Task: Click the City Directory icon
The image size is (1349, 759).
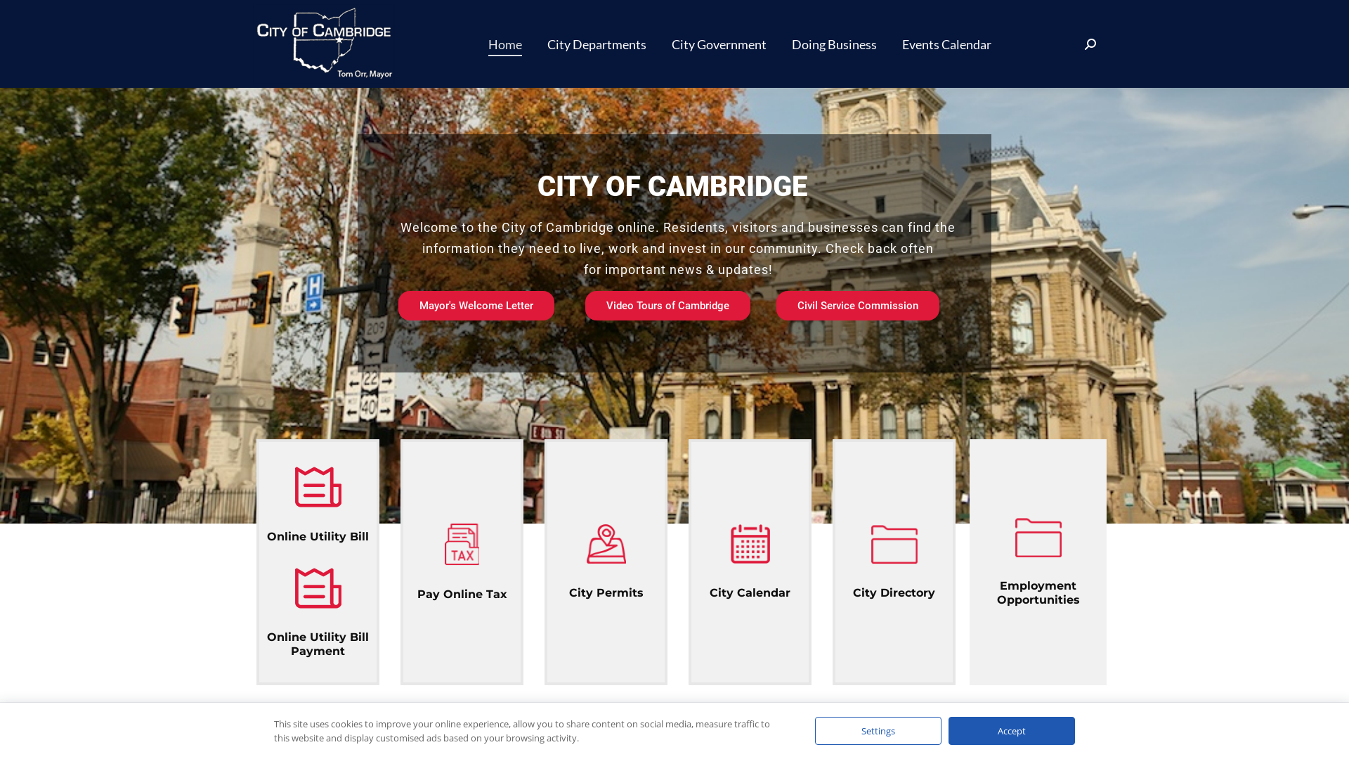Action: click(x=893, y=543)
